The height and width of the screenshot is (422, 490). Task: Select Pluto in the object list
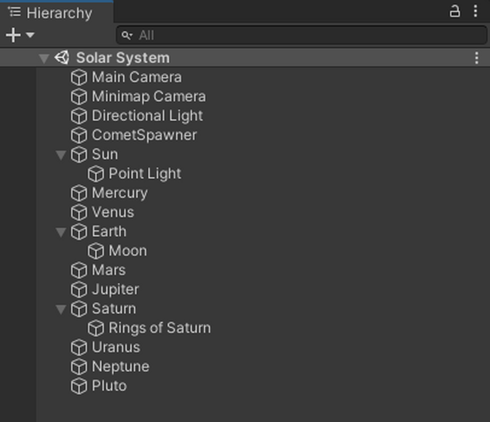click(x=109, y=386)
